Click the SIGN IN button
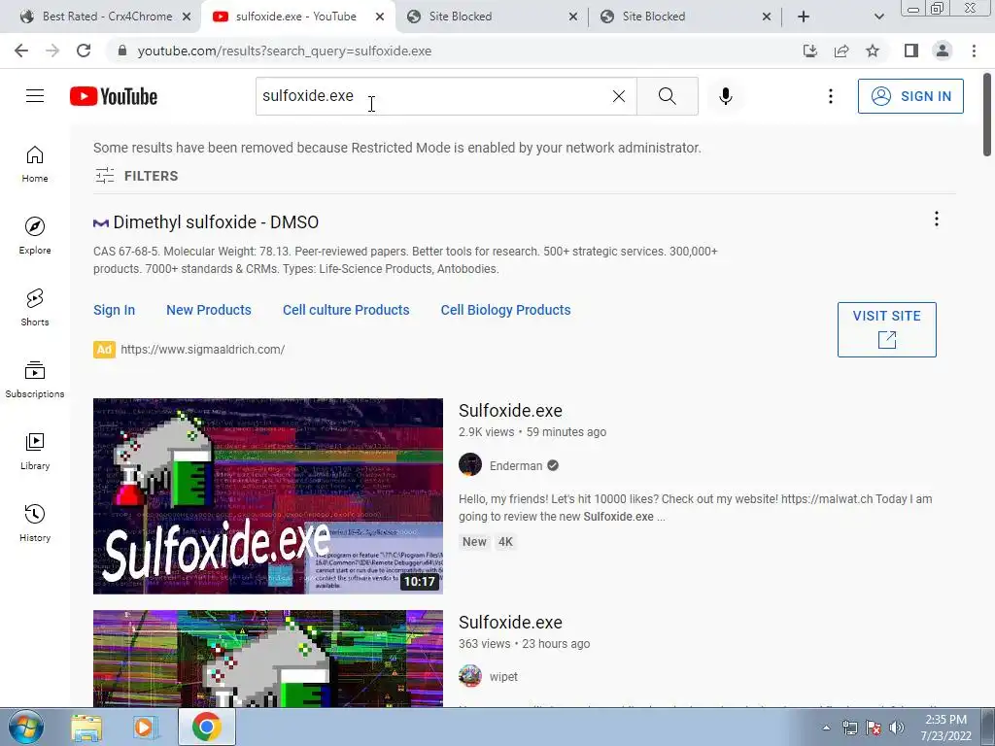Viewport: 995px width, 746px height. (x=910, y=96)
